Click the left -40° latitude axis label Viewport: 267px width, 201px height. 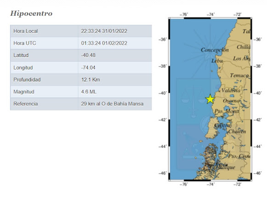[163, 93]
